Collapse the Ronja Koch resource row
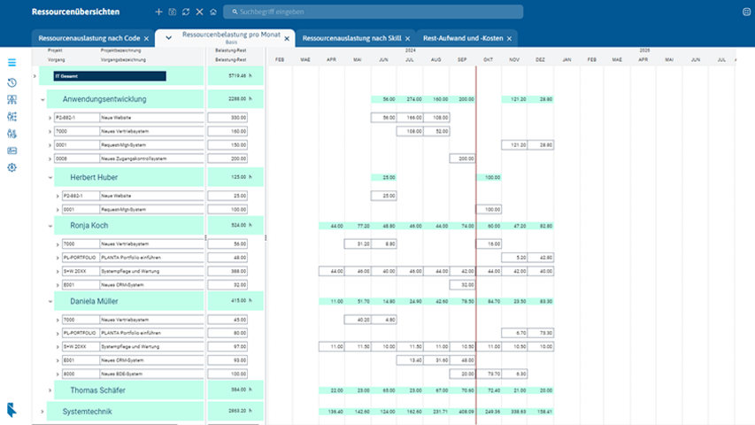 click(50, 226)
